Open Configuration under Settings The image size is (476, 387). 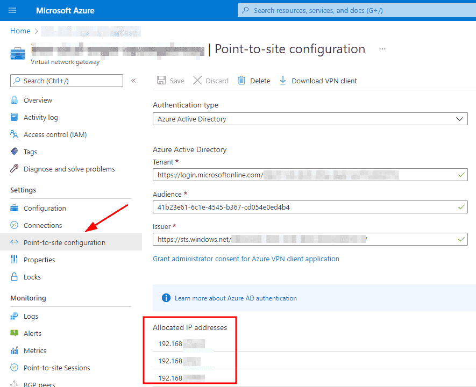pyautogui.click(x=45, y=209)
